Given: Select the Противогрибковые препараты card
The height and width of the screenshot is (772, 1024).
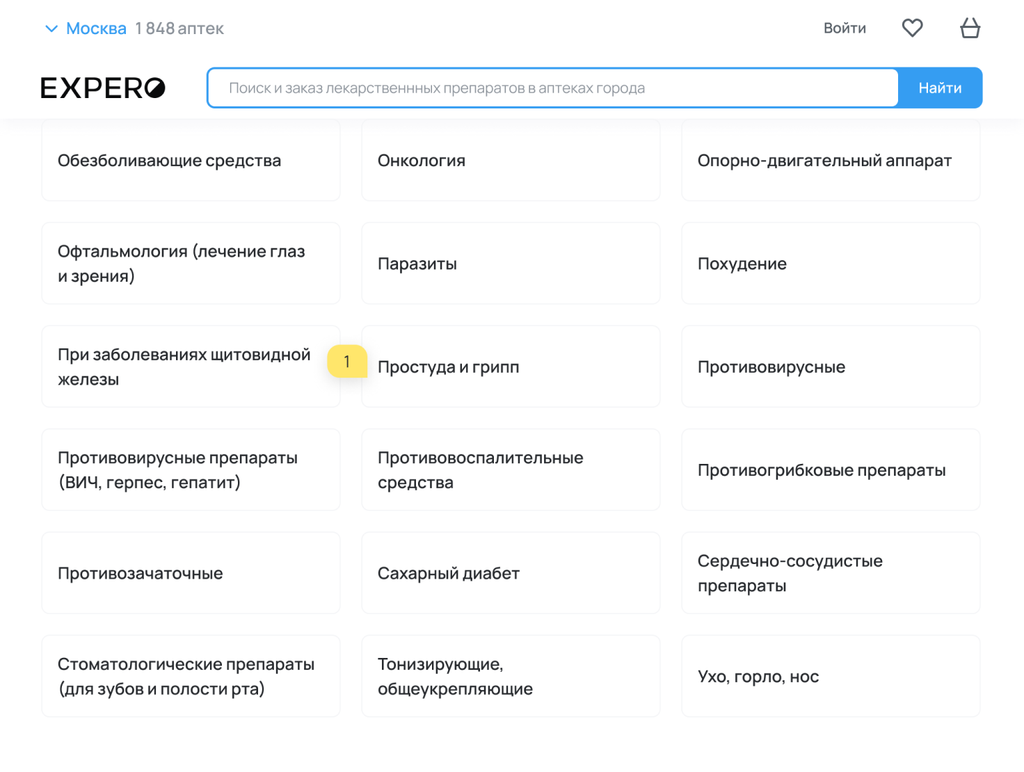Looking at the screenshot, I should pyautogui.click(x=831, y=470).
